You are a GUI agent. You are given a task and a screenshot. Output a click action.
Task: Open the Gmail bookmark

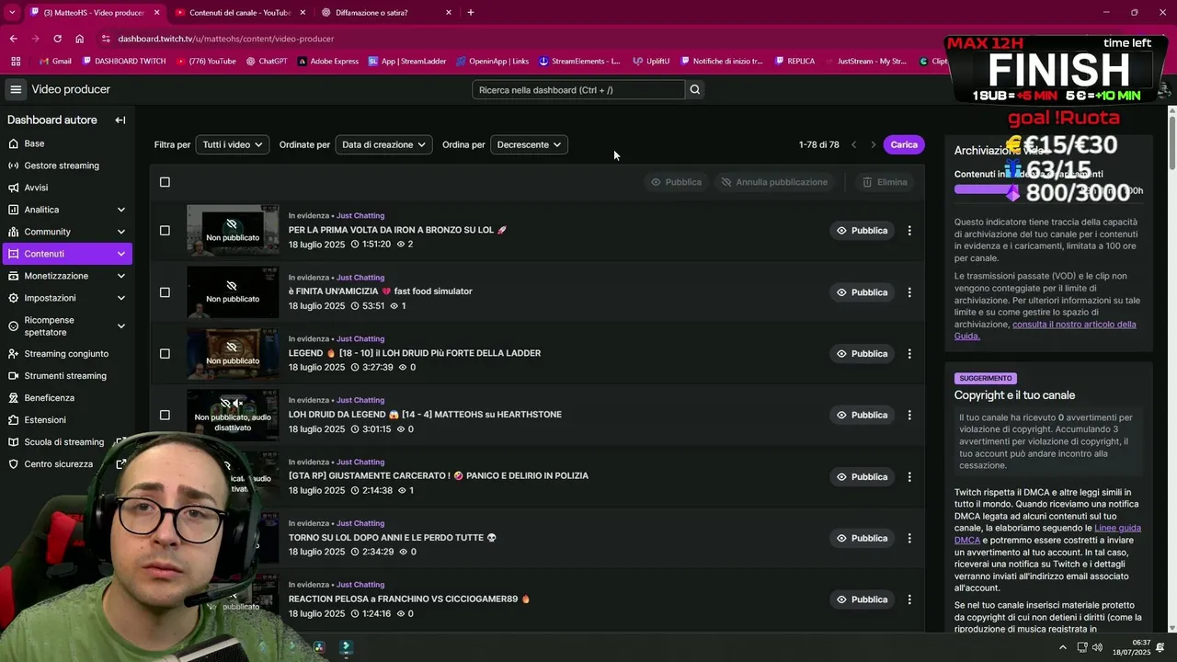click(55, 62)
